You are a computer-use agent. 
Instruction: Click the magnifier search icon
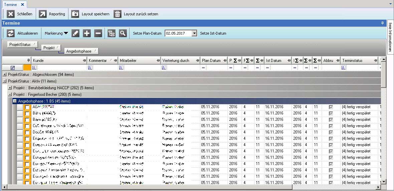coord(123,33)
